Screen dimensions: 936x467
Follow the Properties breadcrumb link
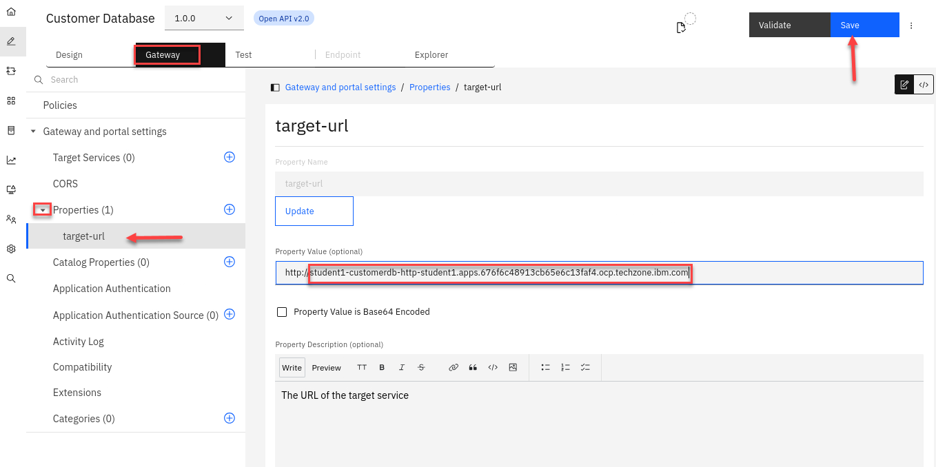pos(429,87)
